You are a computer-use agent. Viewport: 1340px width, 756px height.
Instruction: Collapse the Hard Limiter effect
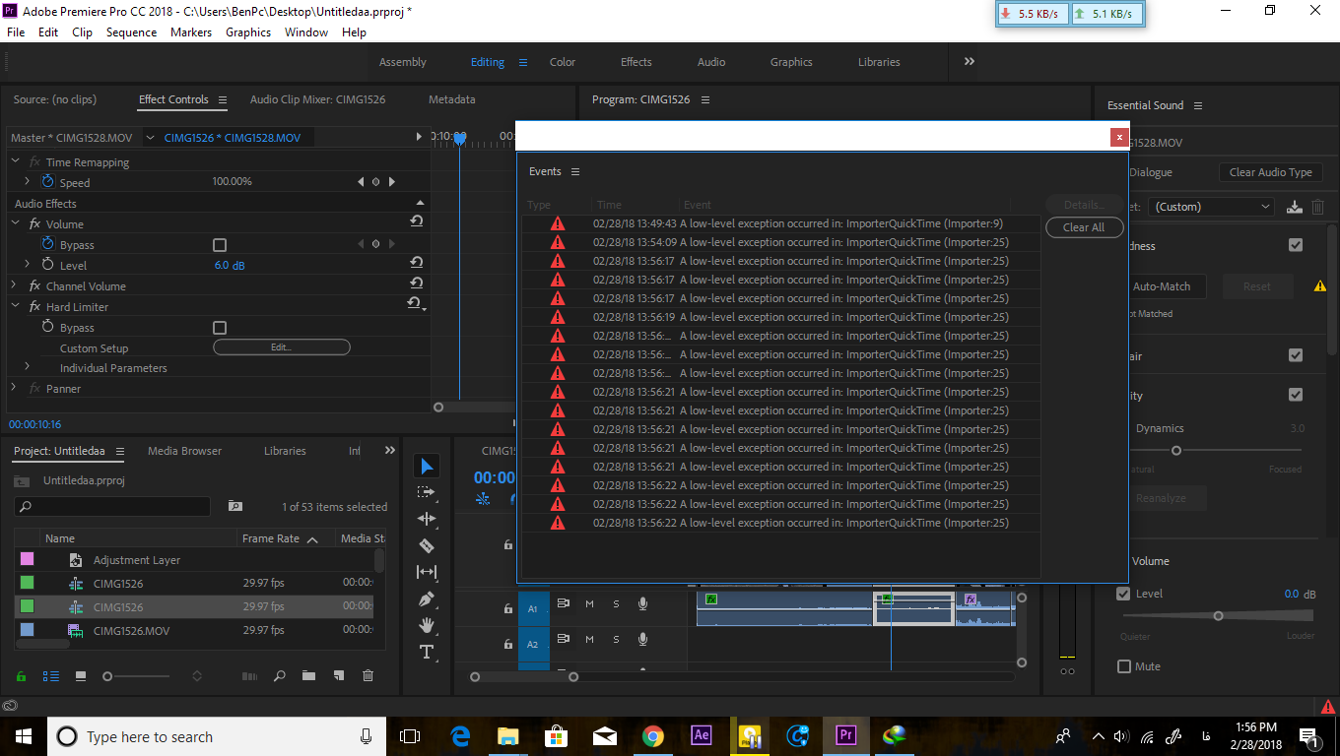pyautogui.click(x=15, y=306)
